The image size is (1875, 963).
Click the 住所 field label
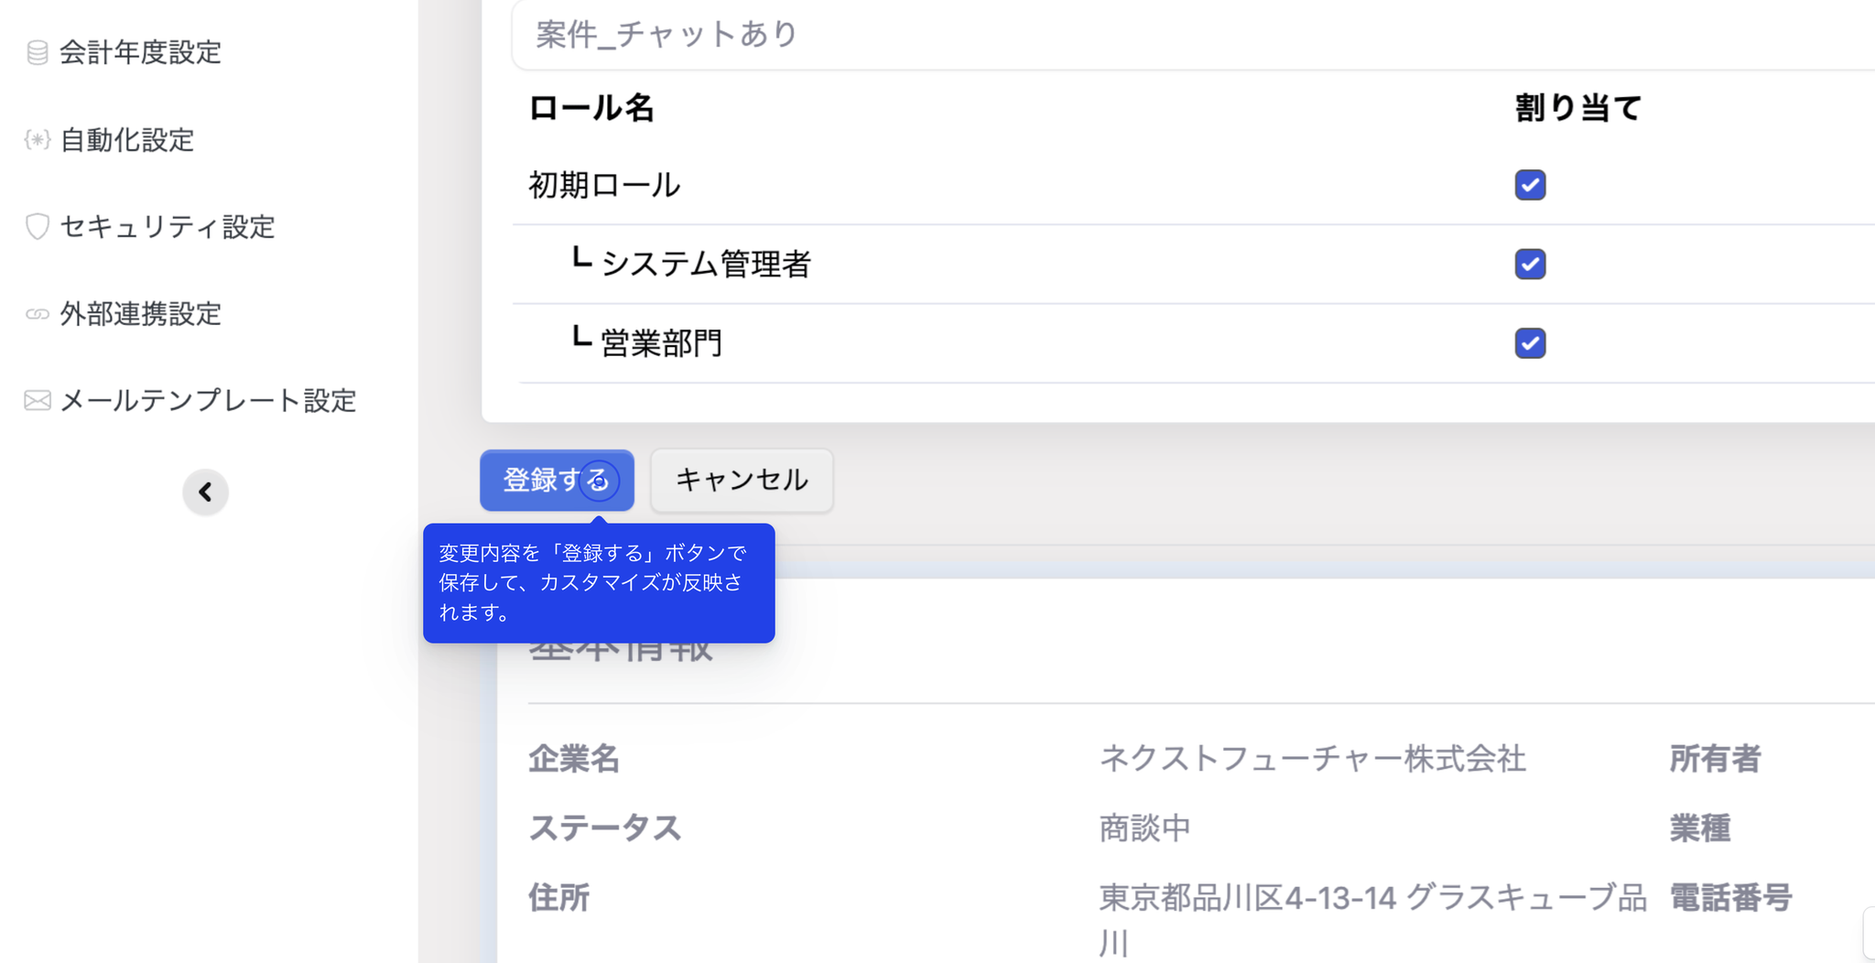pyautogui.click(x=559, y=897)
